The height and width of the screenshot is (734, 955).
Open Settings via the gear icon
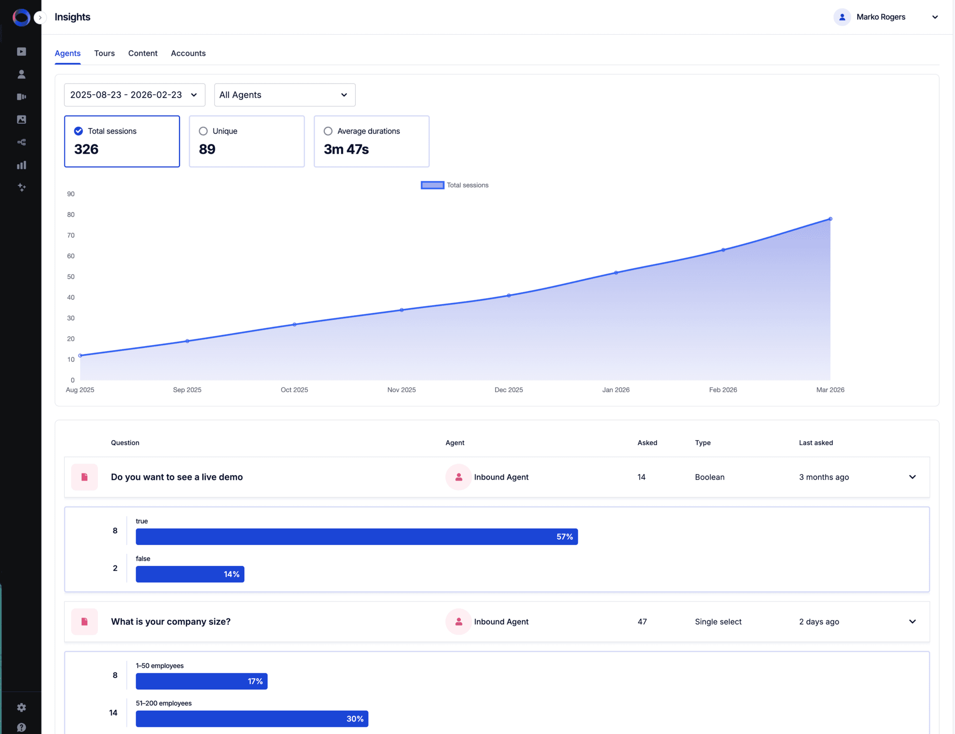[21, 707]
